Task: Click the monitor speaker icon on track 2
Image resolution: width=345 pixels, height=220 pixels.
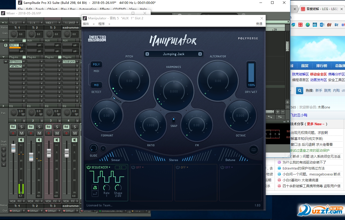Action: tap(39, 140)
